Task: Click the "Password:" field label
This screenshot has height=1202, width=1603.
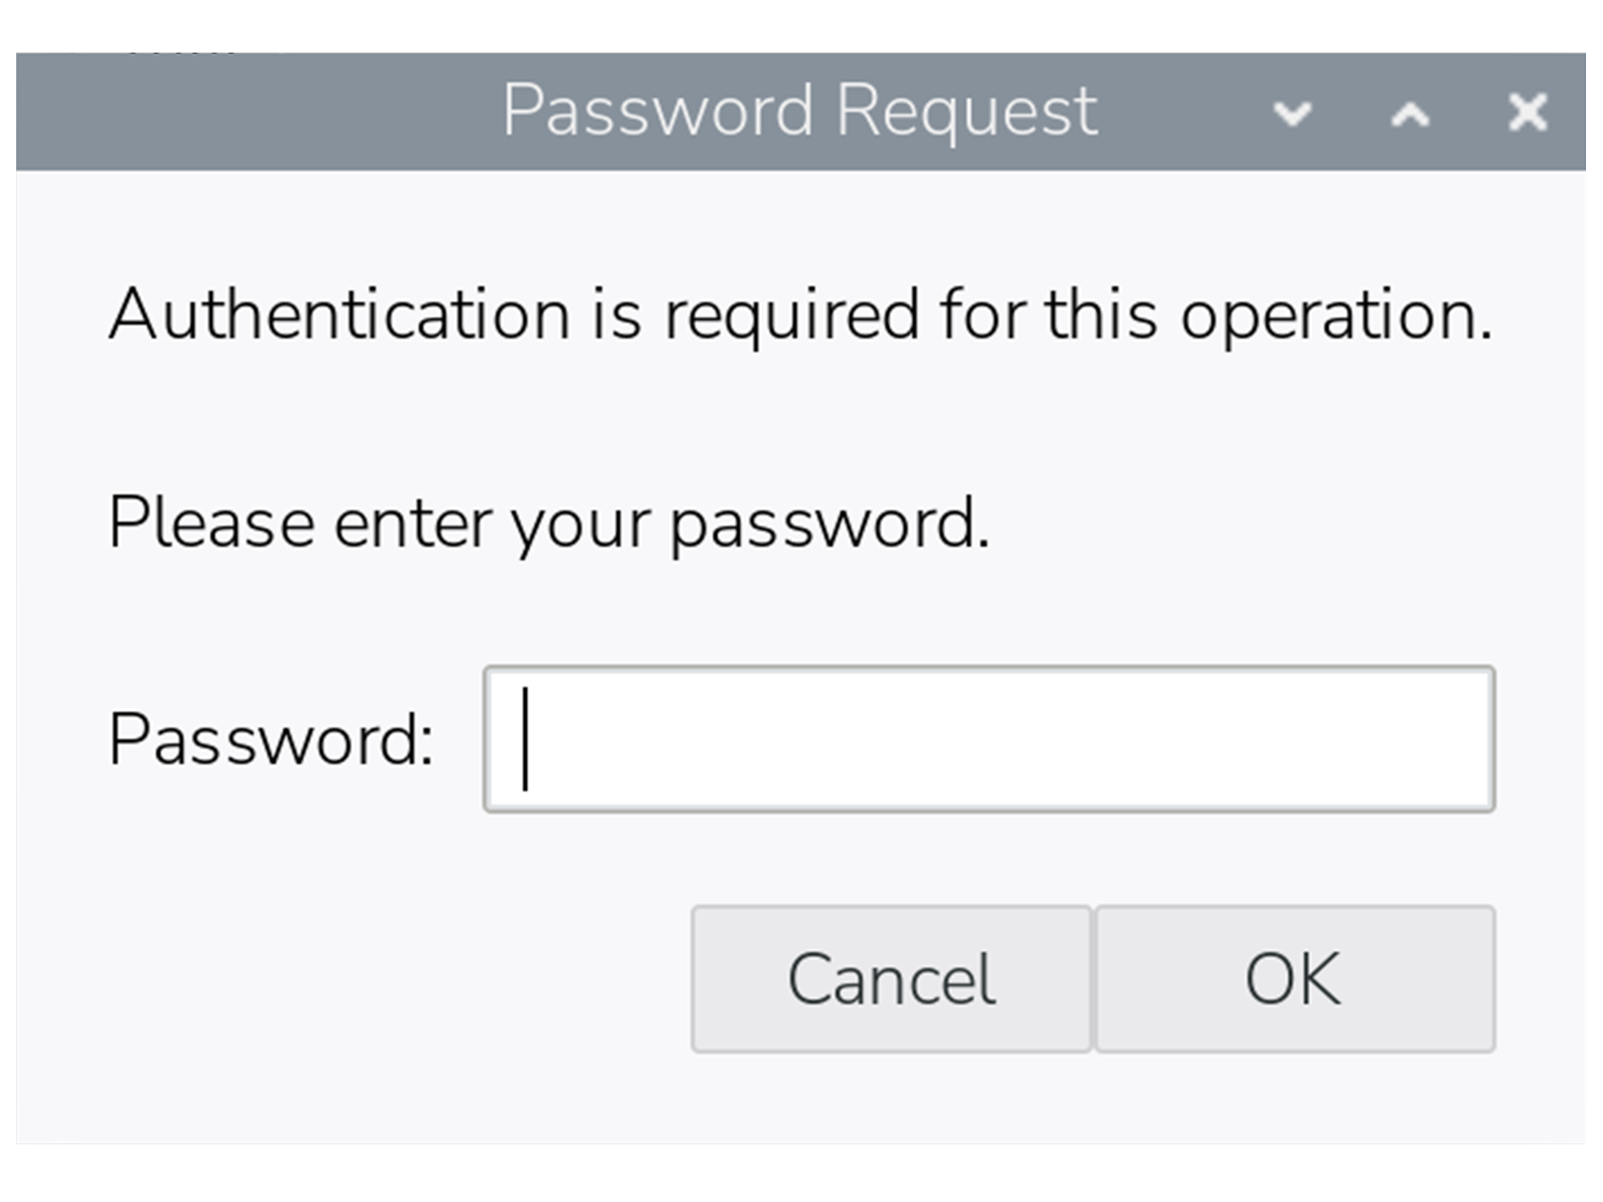Action: point(271,740)
